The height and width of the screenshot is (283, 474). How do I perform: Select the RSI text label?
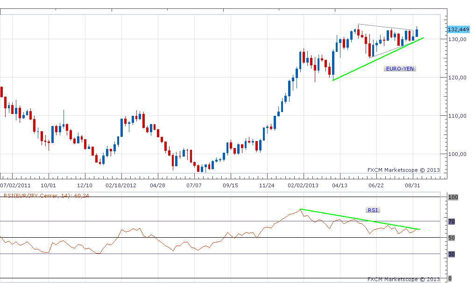click(x=373, y=210)
